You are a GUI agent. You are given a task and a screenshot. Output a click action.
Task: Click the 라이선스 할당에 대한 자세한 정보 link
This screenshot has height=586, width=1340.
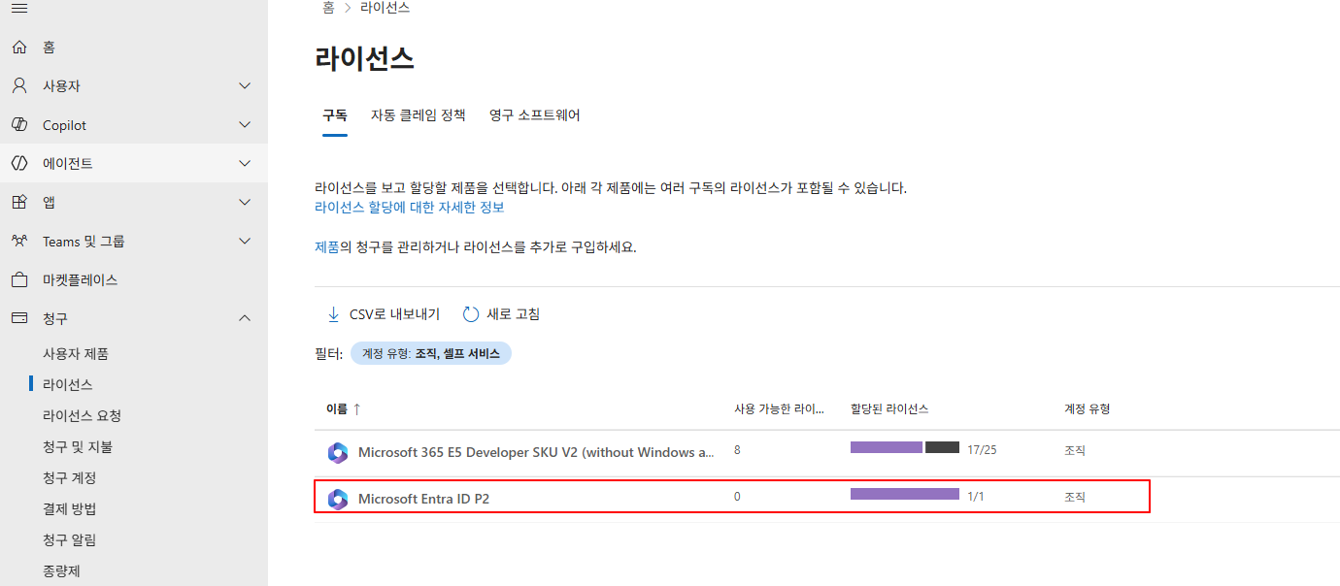point(410,208)
